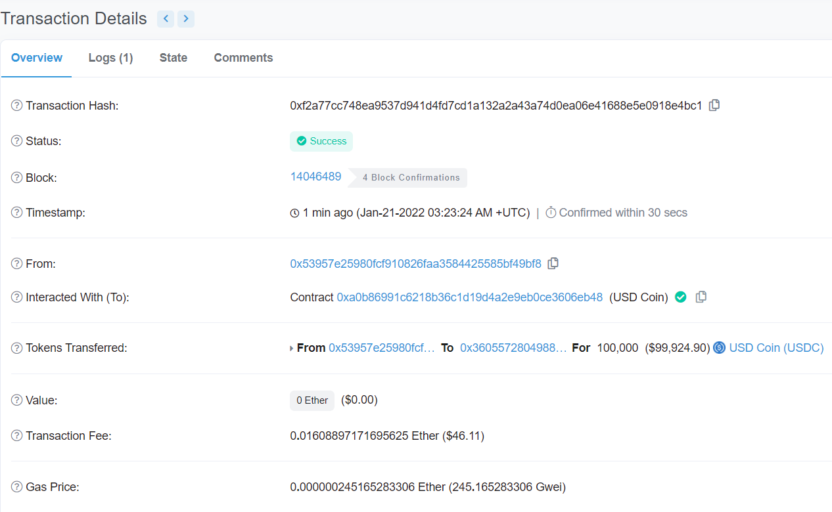Open the Comments tab
832x512 pixels.
[243, 58]
